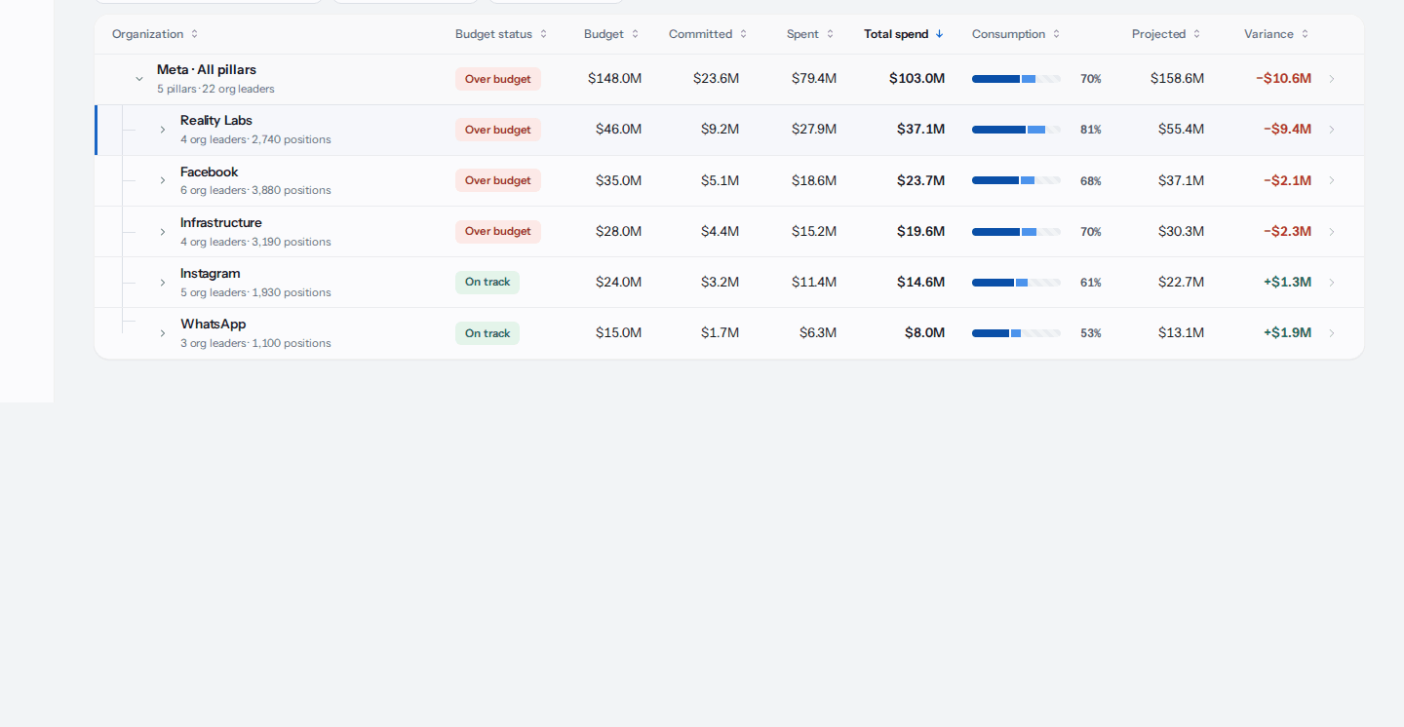1404x727 pixels.
Task: Click Infrastructure consumption 70% label
Action: click(x=1091, y=232)
